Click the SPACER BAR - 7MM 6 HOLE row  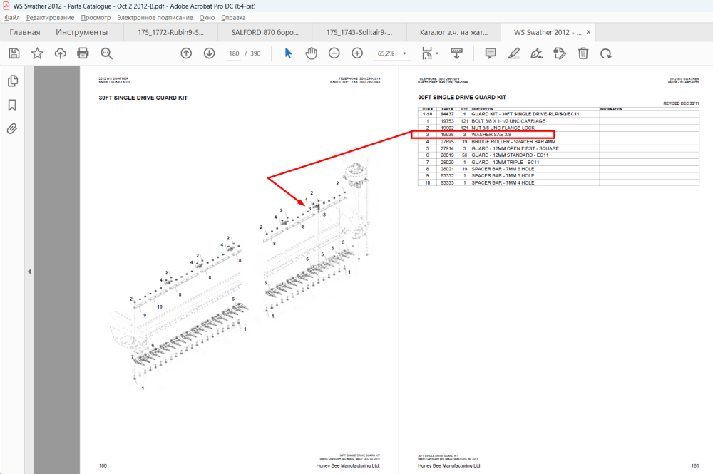point(558,169)
